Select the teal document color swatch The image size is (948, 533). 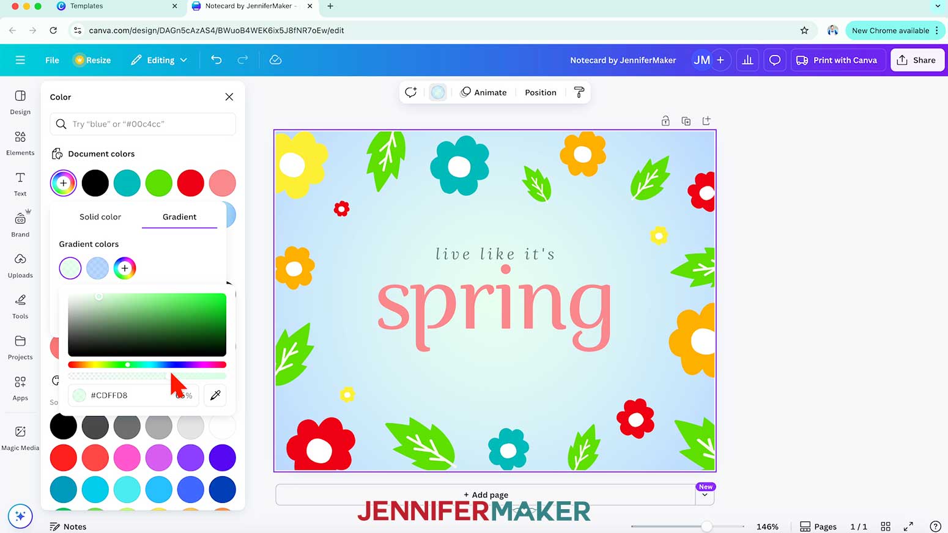127,183
